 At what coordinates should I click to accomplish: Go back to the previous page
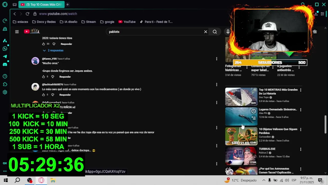pyautogui.click(x=15, y=14)
